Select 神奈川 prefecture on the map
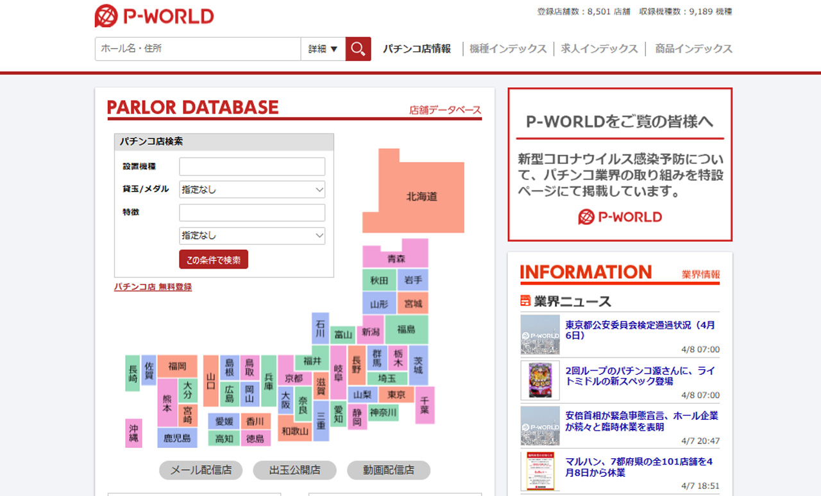 coord(384,412)
